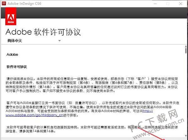Maximize the installer window
Image resolution: width=188 pixels, height=140 pixels.
[x=168, y=3]
